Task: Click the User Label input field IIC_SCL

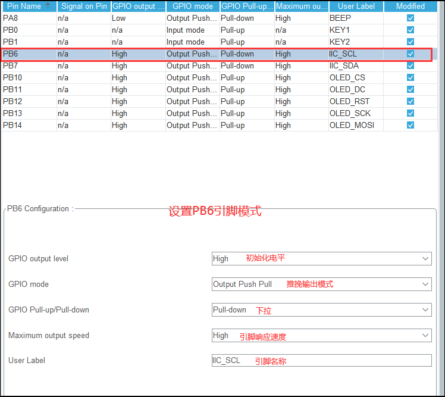Action: pyautogui.click(x=321, y=360)
